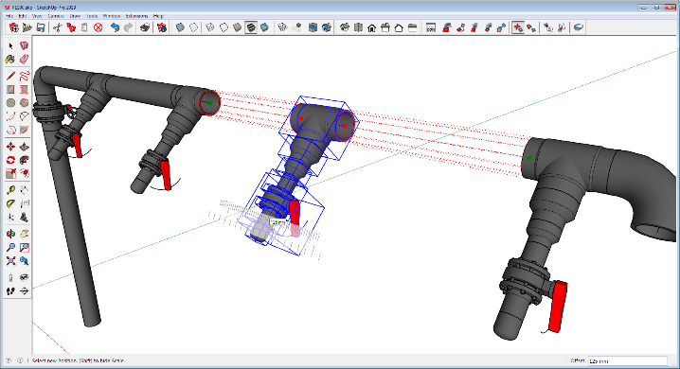
Task: Undo the last action via toolbar
Action: point(115,27)
